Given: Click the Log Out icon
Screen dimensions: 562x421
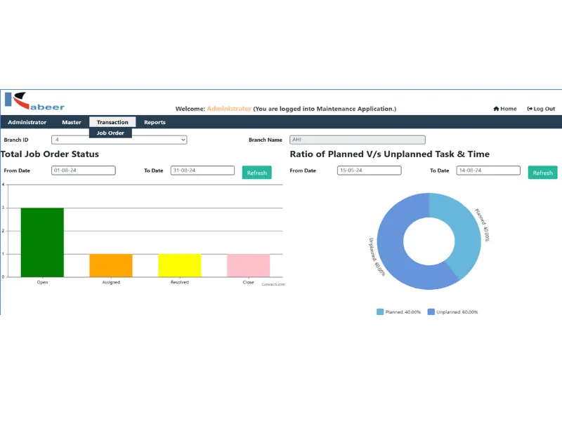Looking at the screenshot, I should 530,109.
